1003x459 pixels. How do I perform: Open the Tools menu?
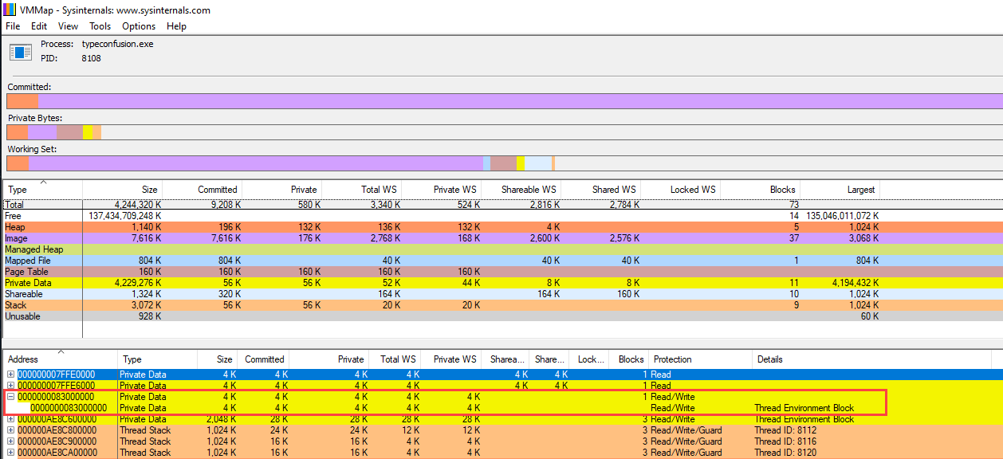click(100, 25)
